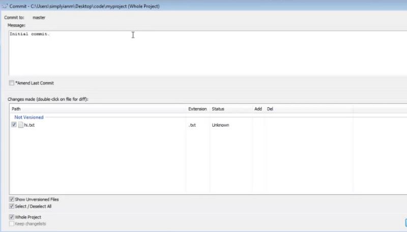Uncheck the Whole Project checkbox

point(11,217)
